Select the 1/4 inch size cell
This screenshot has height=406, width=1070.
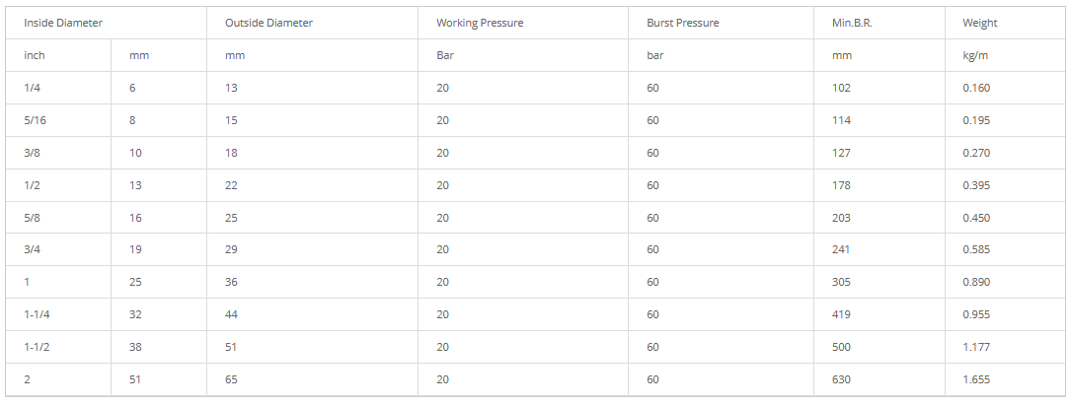[x=32, y=88]
